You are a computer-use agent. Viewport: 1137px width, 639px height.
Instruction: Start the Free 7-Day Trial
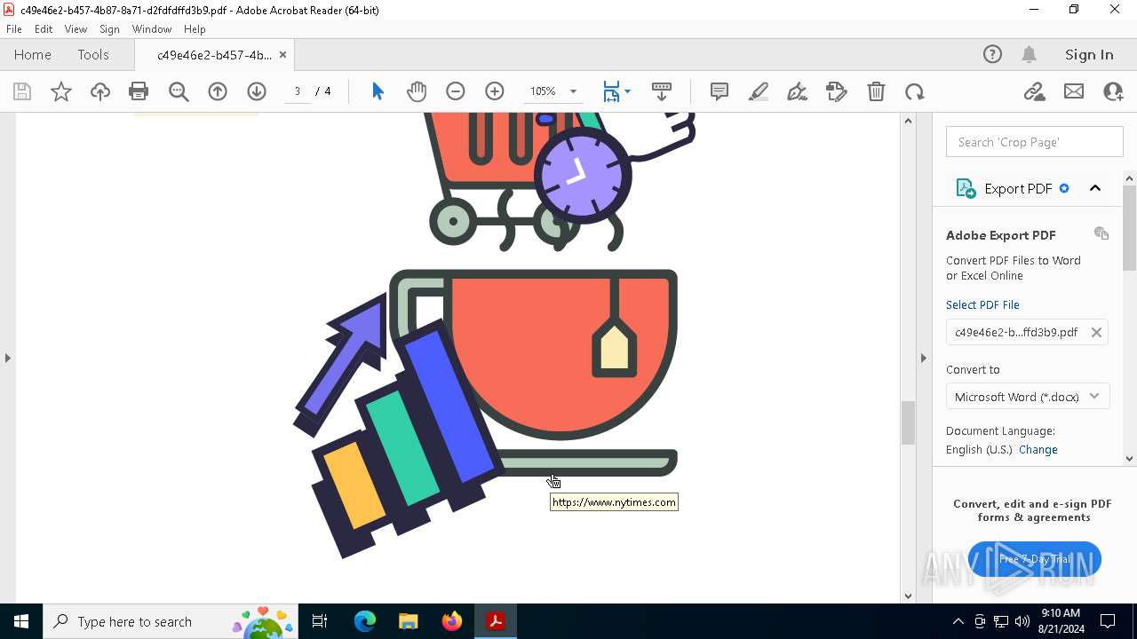pyautogui.click(x=1035, y=559)
